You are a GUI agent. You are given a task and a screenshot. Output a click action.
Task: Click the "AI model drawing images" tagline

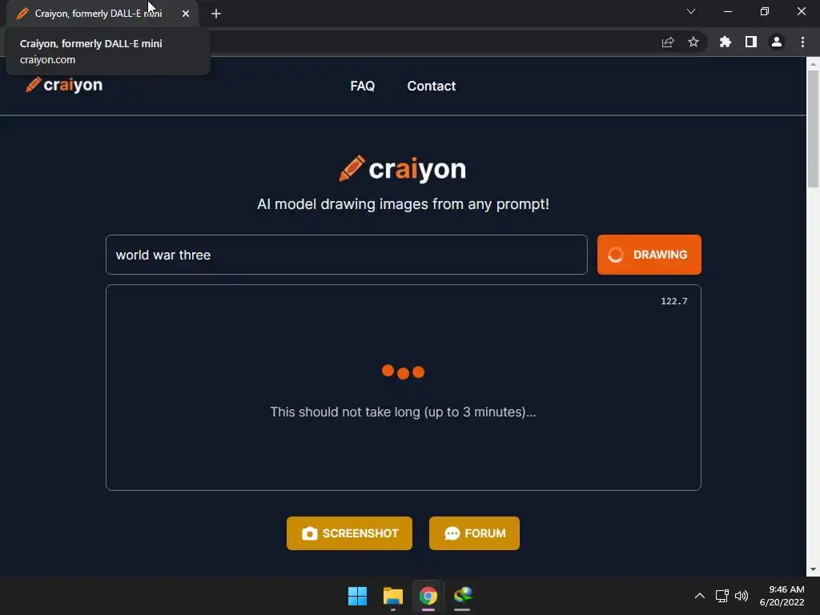(x=403, y=204)
